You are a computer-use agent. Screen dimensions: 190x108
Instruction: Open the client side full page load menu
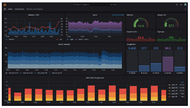95,78
